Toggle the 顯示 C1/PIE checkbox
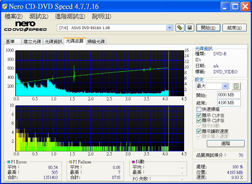 point(199,115)
